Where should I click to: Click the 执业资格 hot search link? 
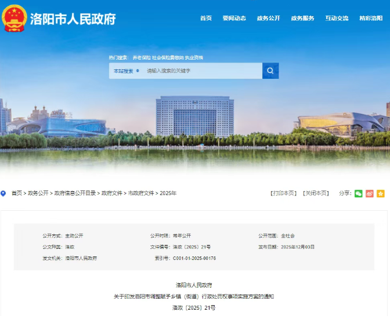coord(194,58)
